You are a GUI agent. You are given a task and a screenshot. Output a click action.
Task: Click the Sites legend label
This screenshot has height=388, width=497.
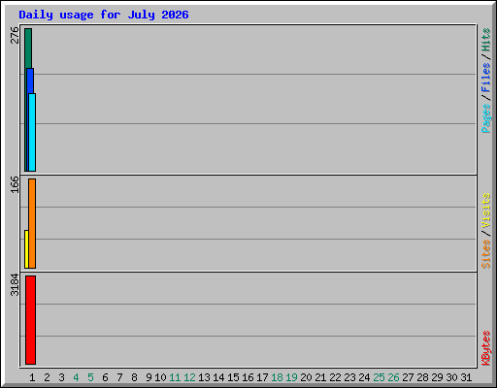pos(486,254)
